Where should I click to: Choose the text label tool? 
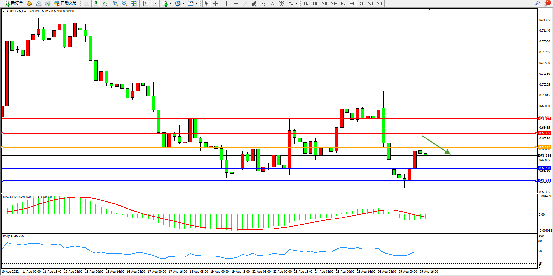[272, 3]
